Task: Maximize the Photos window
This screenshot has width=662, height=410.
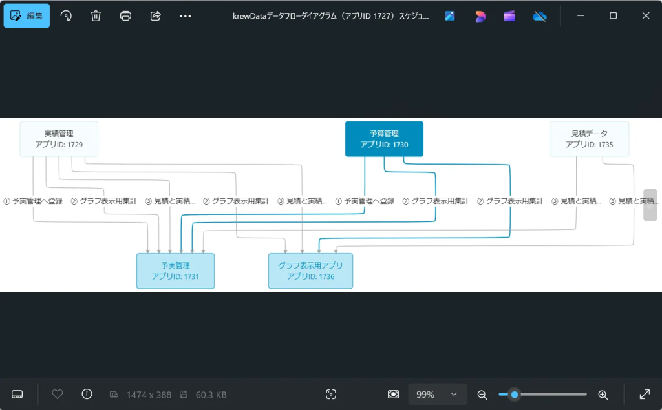Action: click(x=614, y=15)
